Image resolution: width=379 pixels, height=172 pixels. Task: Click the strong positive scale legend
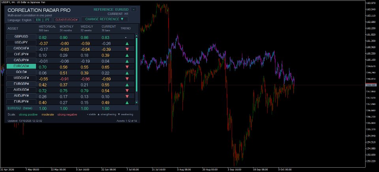(28, 114)
